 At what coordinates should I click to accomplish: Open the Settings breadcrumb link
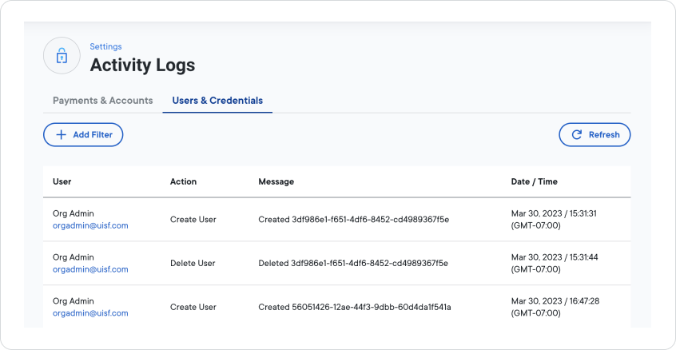click(x=105, y=46)
